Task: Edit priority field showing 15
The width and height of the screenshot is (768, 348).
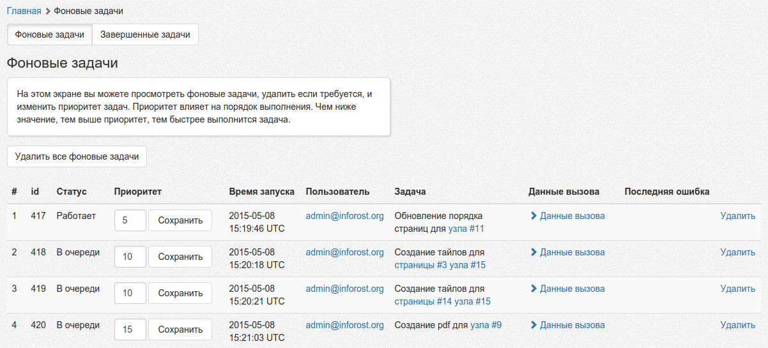Action: [130, 329]
